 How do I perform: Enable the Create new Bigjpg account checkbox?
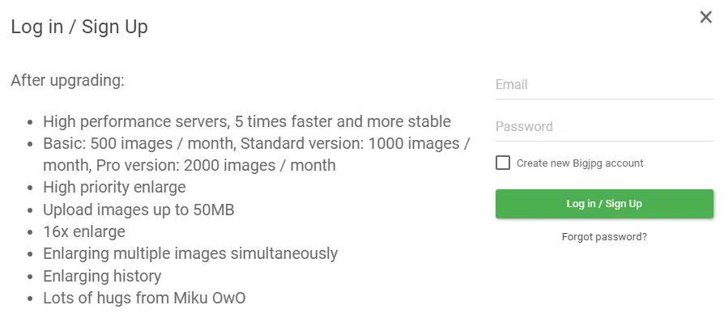click(503, 163)
